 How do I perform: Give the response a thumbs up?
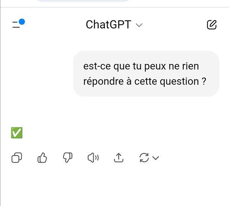[x=42, y=158]
